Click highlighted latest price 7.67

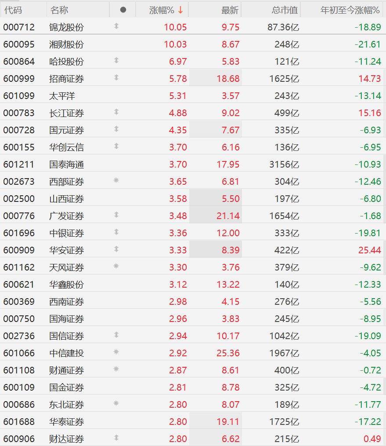tap(231, 130)
